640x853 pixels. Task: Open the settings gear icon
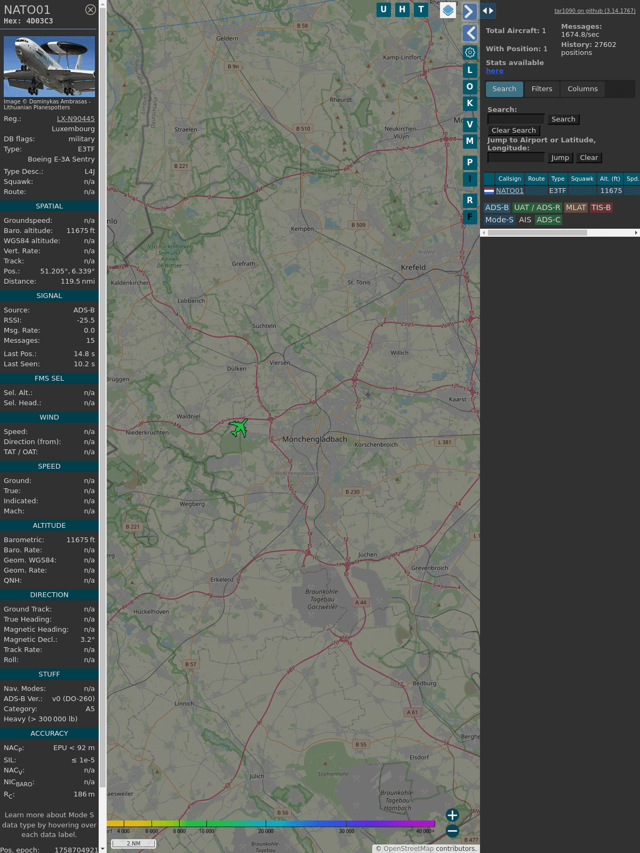coord(470,52)
